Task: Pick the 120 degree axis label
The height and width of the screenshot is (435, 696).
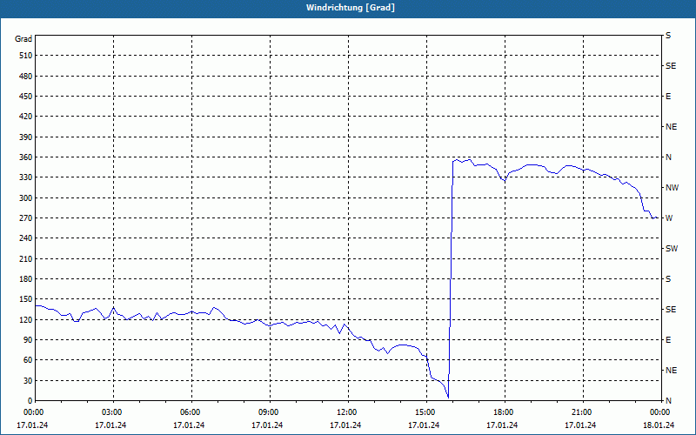Action: [x=26, y=319]
